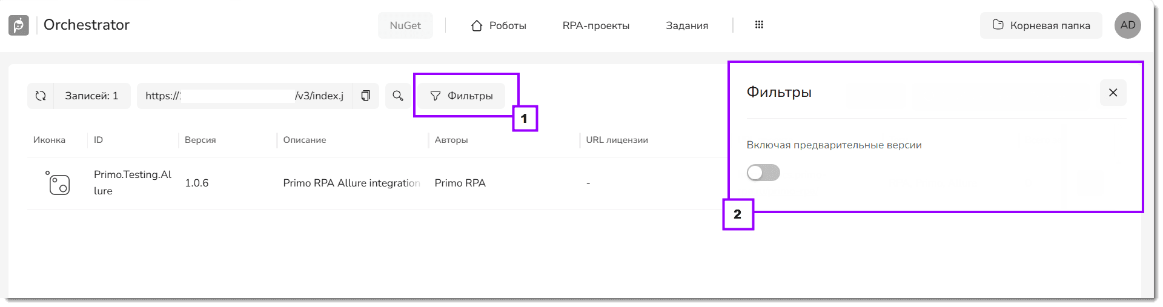Click the Авторы column header

click(451, 140)
